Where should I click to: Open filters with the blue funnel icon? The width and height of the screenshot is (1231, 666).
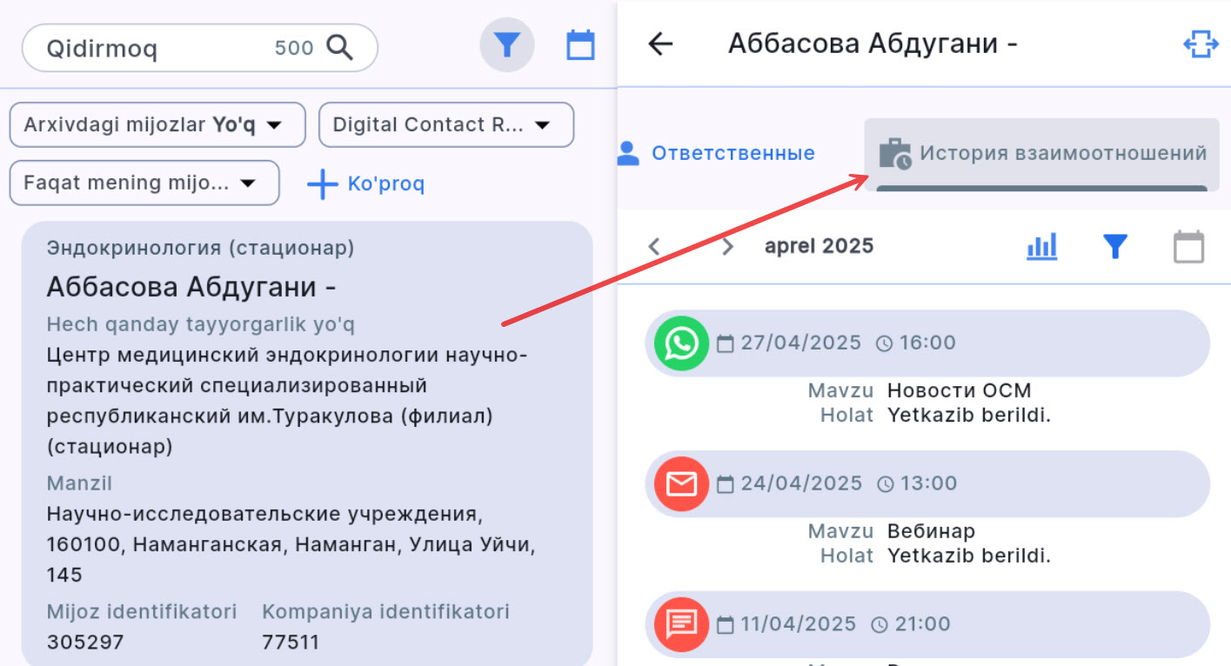507,43
